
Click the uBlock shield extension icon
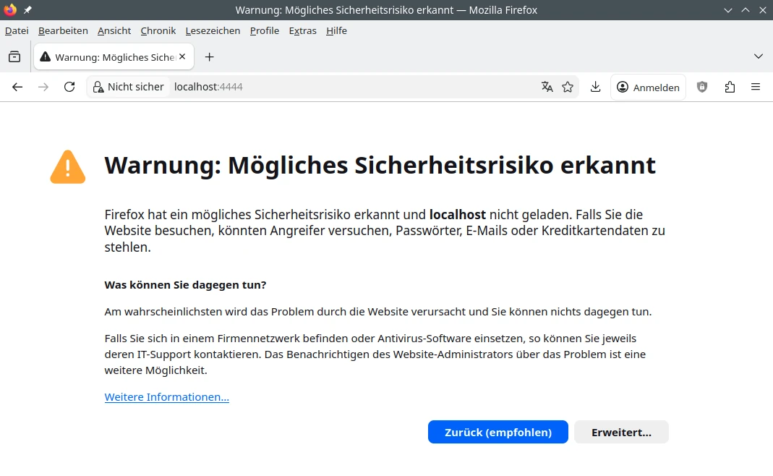click(x=702, y=87)
